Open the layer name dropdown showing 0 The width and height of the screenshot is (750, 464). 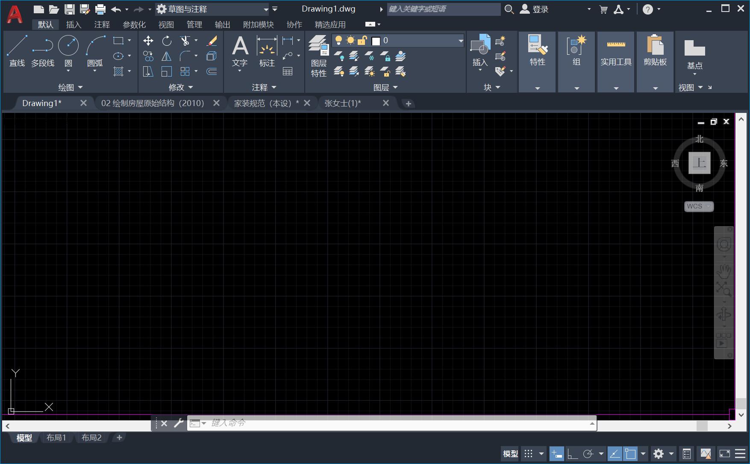tap(460, 41)
